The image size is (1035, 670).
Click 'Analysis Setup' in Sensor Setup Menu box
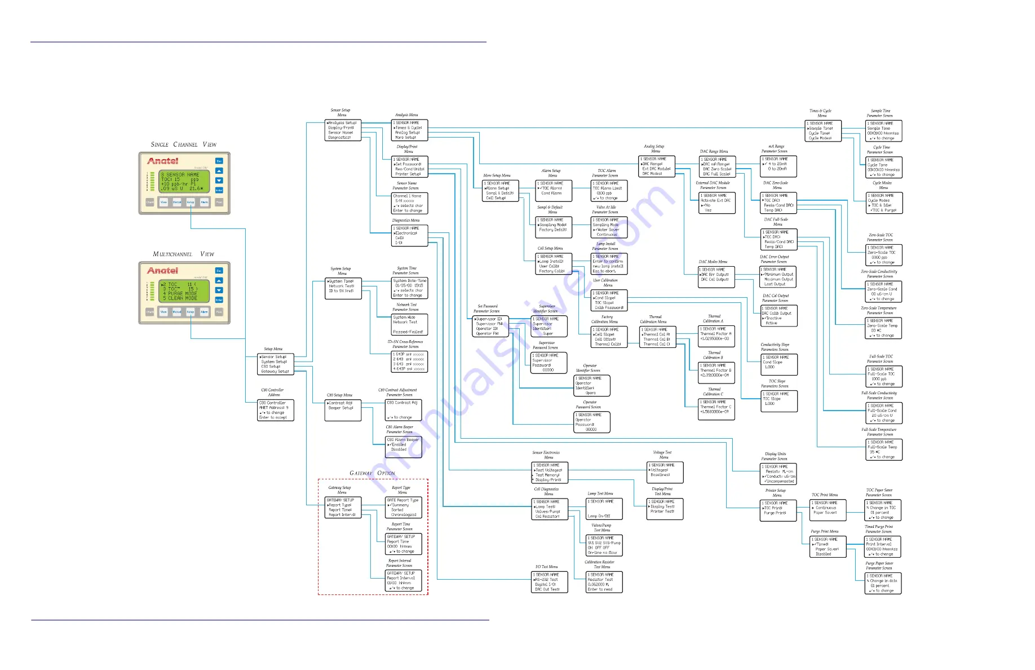pos(342,123)
